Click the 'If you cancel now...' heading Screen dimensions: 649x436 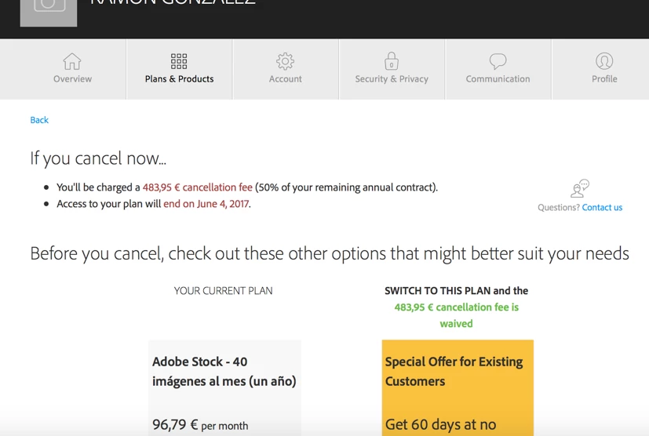click(x=98, y=158)
